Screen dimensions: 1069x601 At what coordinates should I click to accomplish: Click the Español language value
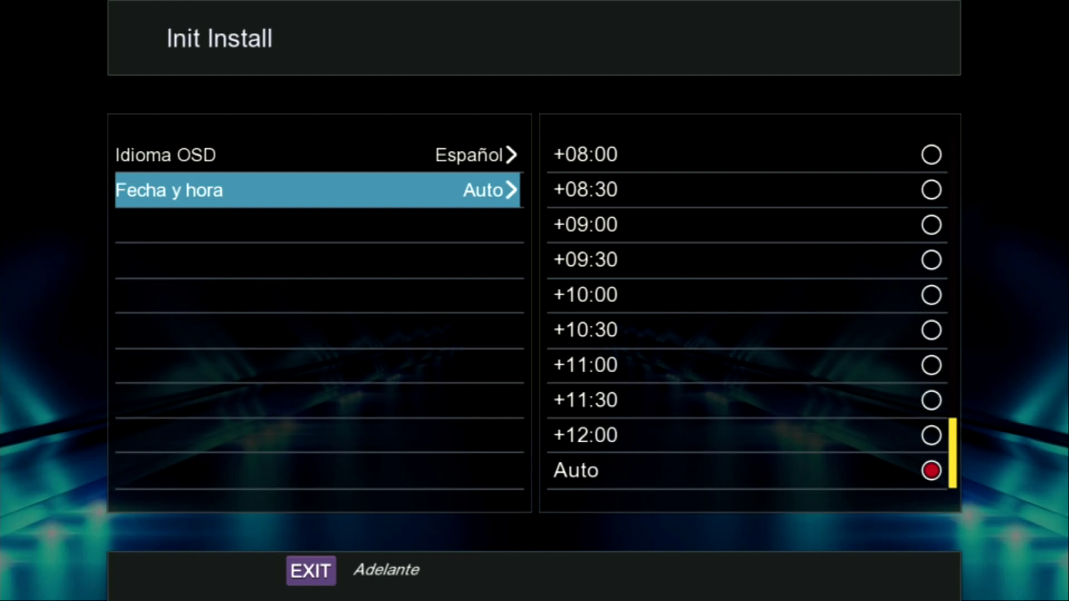click(468, 155)
